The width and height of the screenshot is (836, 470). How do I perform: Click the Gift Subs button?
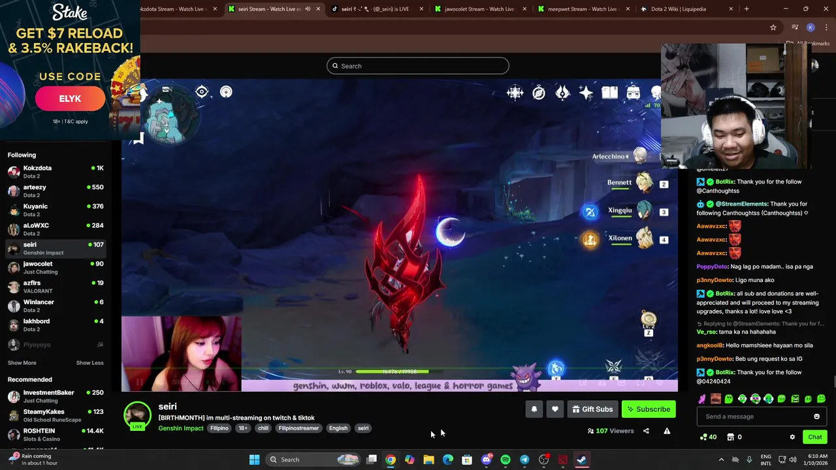click(x=592, y=409)
